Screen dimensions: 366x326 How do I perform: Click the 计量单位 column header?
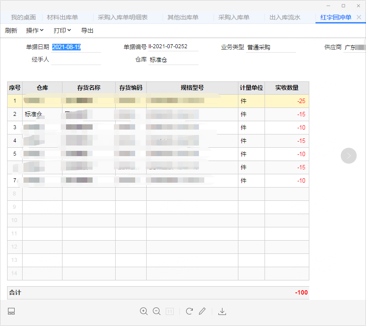coord(251,88)
